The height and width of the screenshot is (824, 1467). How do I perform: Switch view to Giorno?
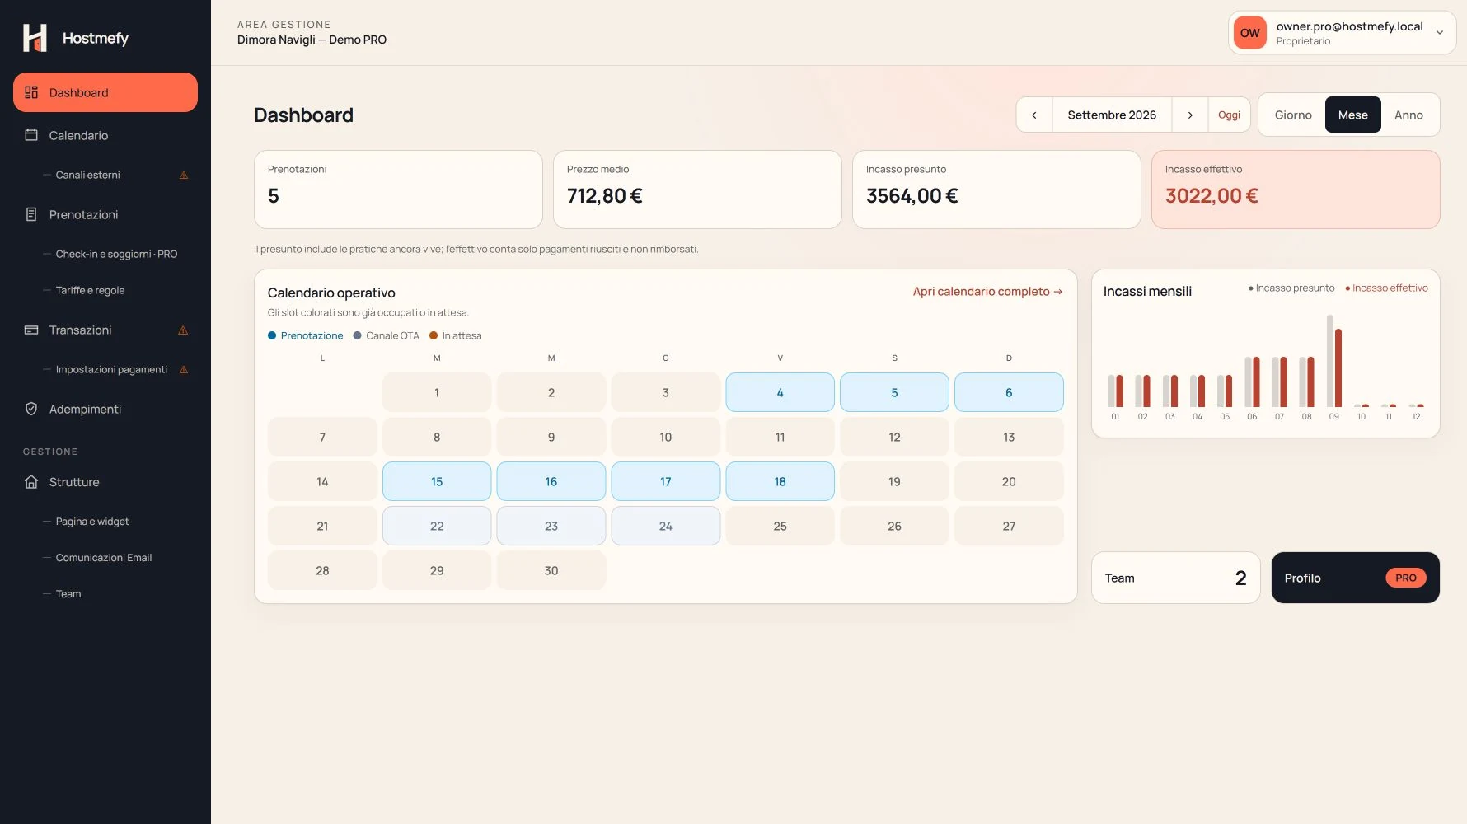pyautogui.click(x=1293, y=115)
